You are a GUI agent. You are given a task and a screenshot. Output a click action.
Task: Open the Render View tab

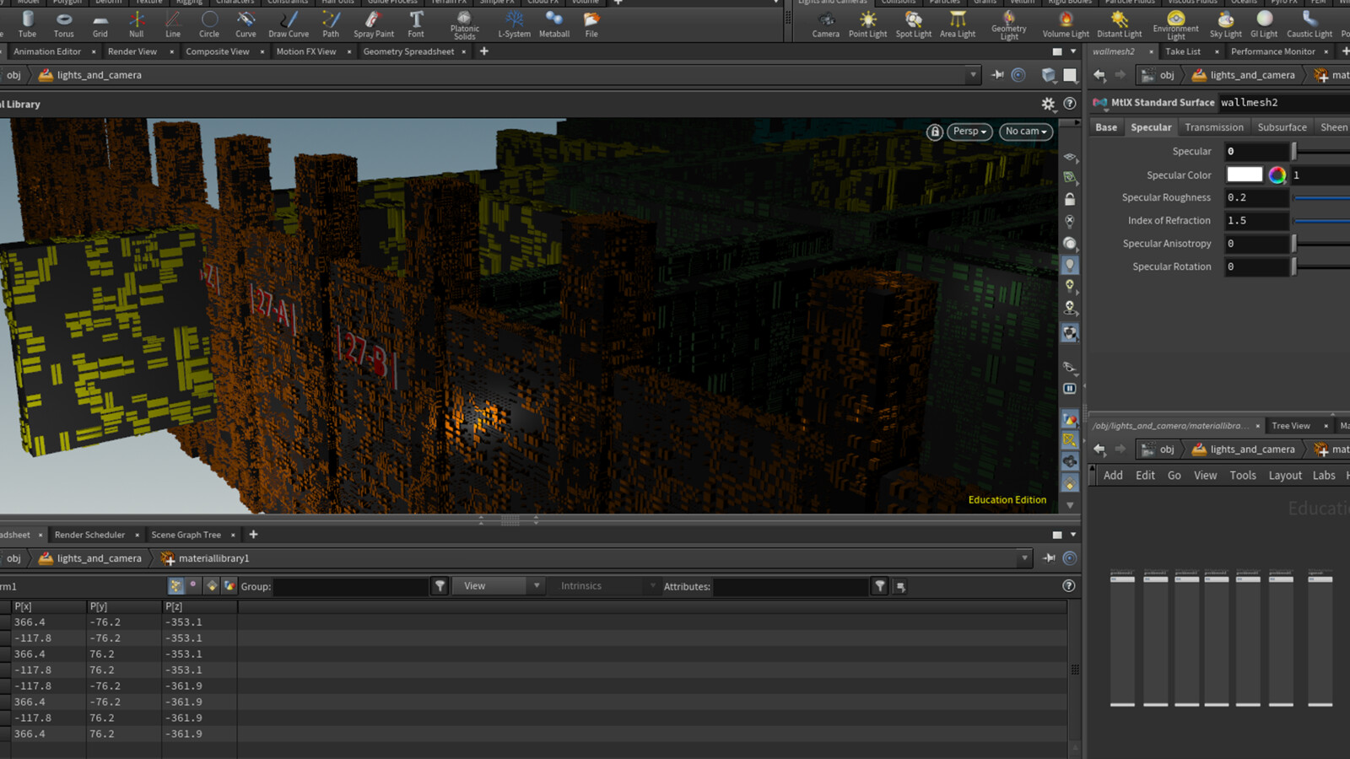(132, 51)
